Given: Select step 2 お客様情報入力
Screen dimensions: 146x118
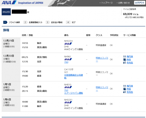Looking at the screenshot, I should (x=33, y=22).
